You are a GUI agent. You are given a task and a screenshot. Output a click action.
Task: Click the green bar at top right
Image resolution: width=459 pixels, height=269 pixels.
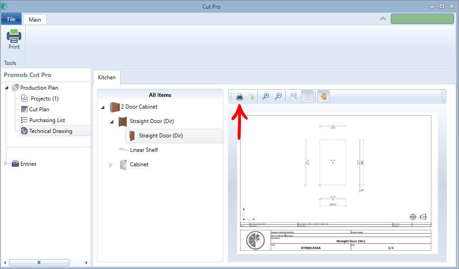pos(422,18)
